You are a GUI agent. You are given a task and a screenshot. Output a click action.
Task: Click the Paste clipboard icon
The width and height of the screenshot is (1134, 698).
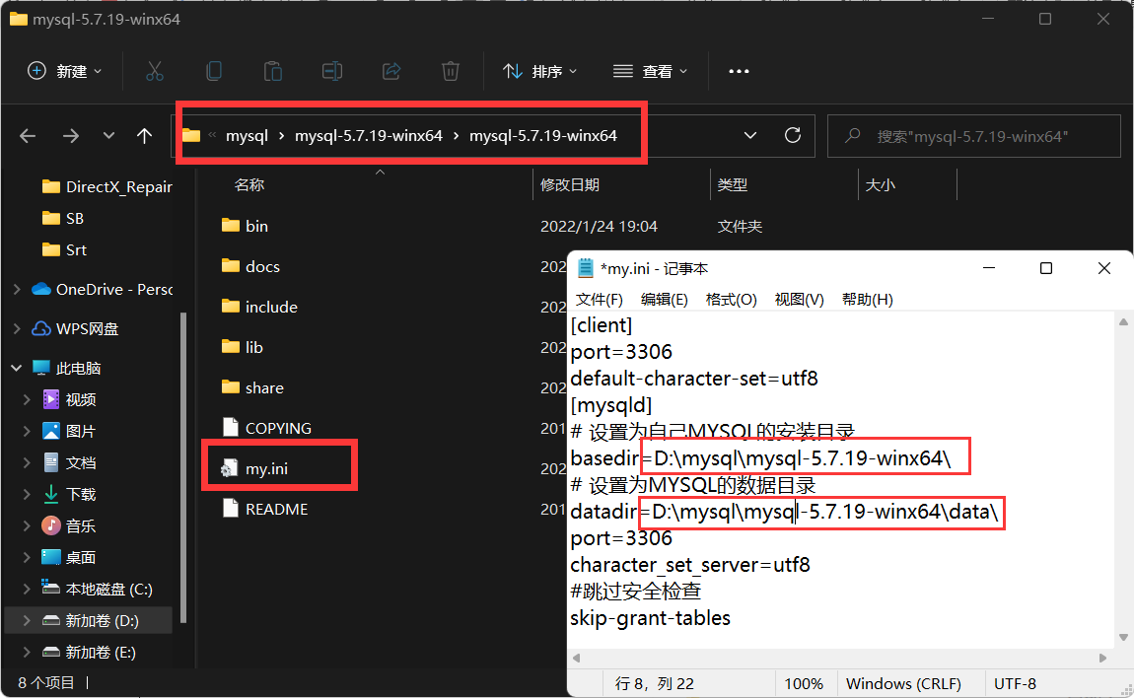point(272,71)
